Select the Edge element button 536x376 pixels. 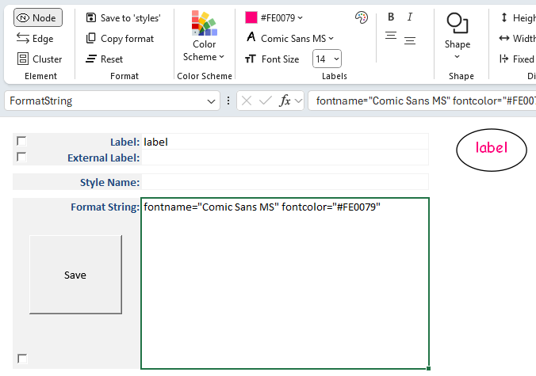[36, 38]
